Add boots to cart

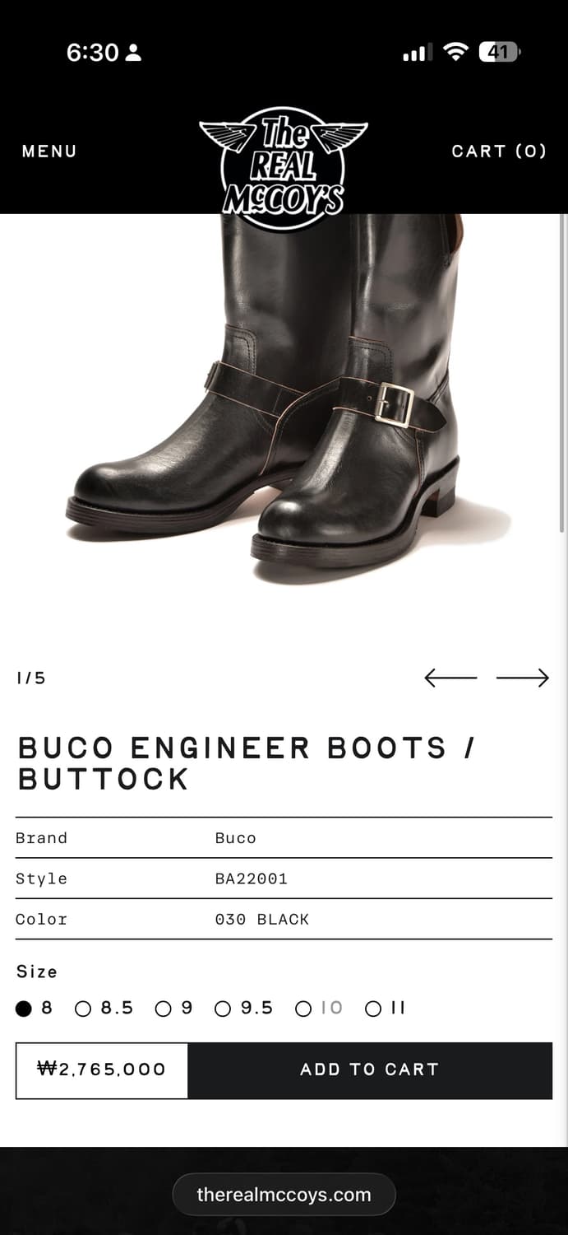point(370,1070)
